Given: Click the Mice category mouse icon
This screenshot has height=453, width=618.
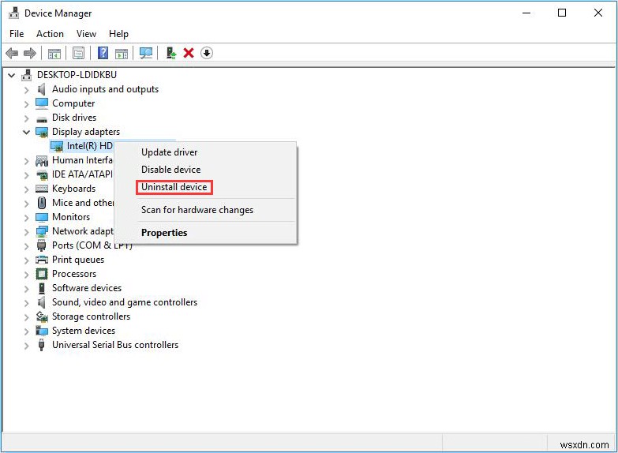Looking at the screenshot, I should (42, 203).
